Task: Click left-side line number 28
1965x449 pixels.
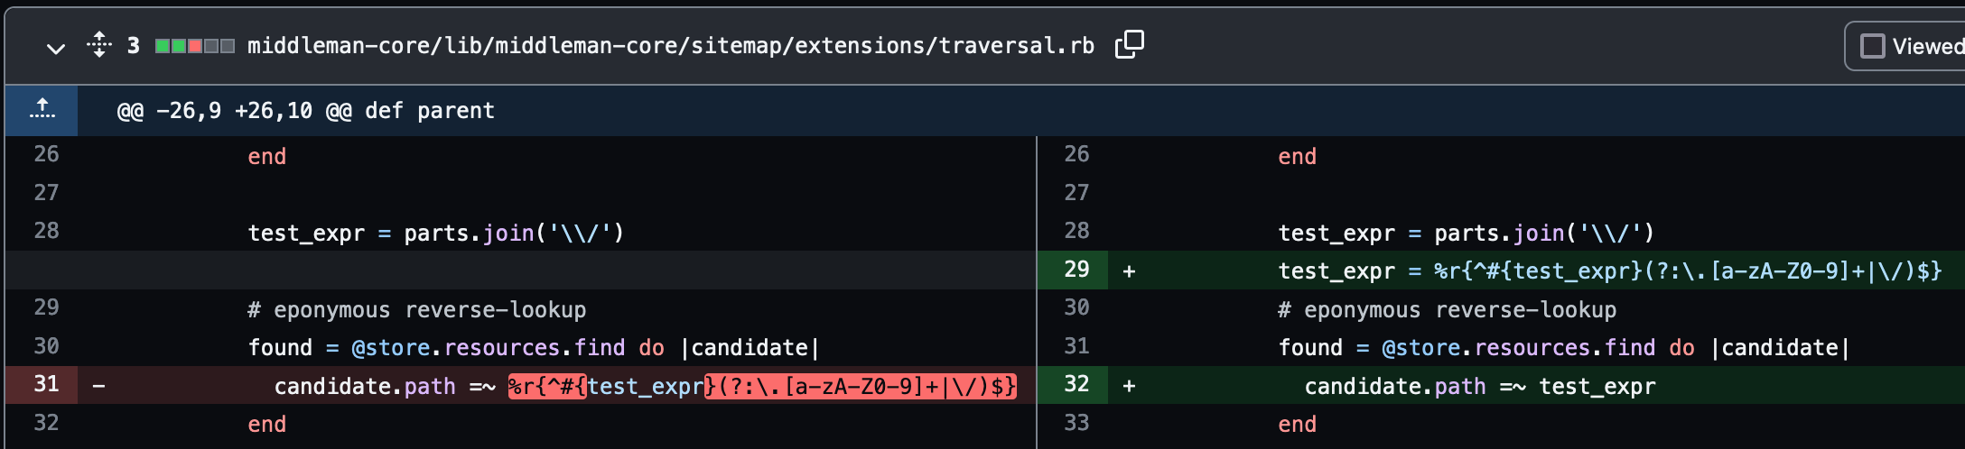Action: (46, 231)
